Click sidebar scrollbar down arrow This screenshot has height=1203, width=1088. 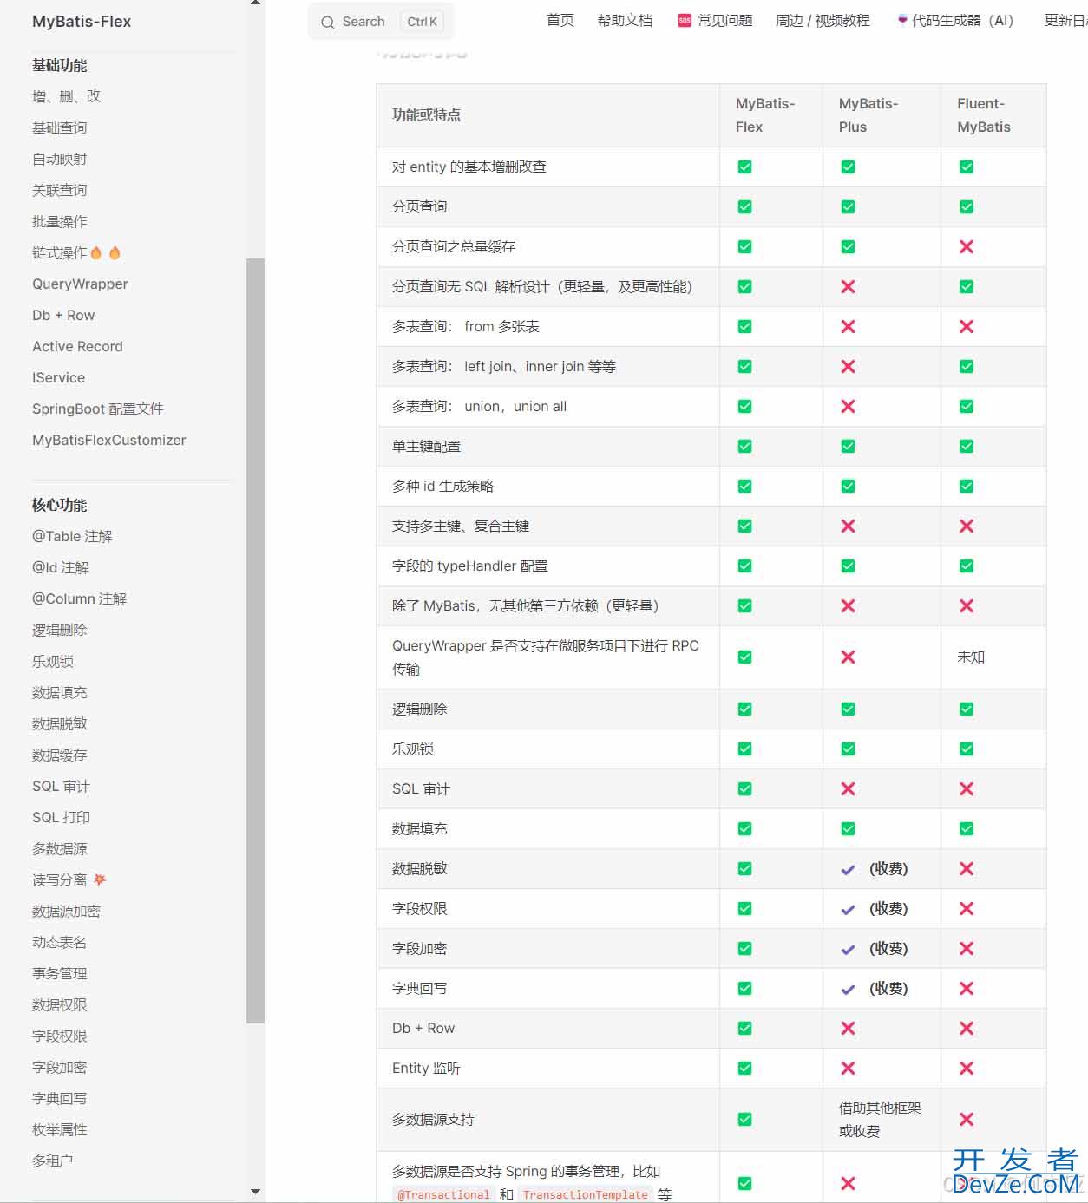[255, 1192]
